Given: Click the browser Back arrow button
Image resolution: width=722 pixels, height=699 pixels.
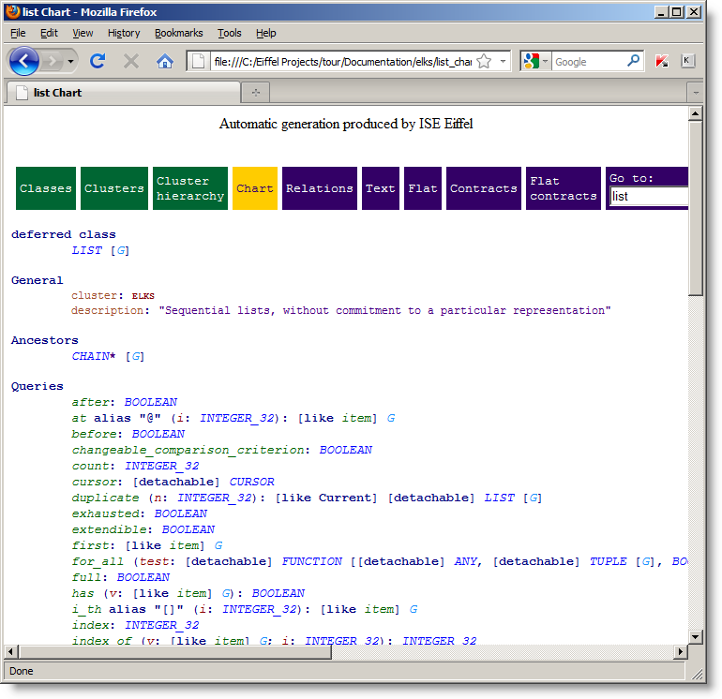Looking at the screenshot, I should point(24,62).
